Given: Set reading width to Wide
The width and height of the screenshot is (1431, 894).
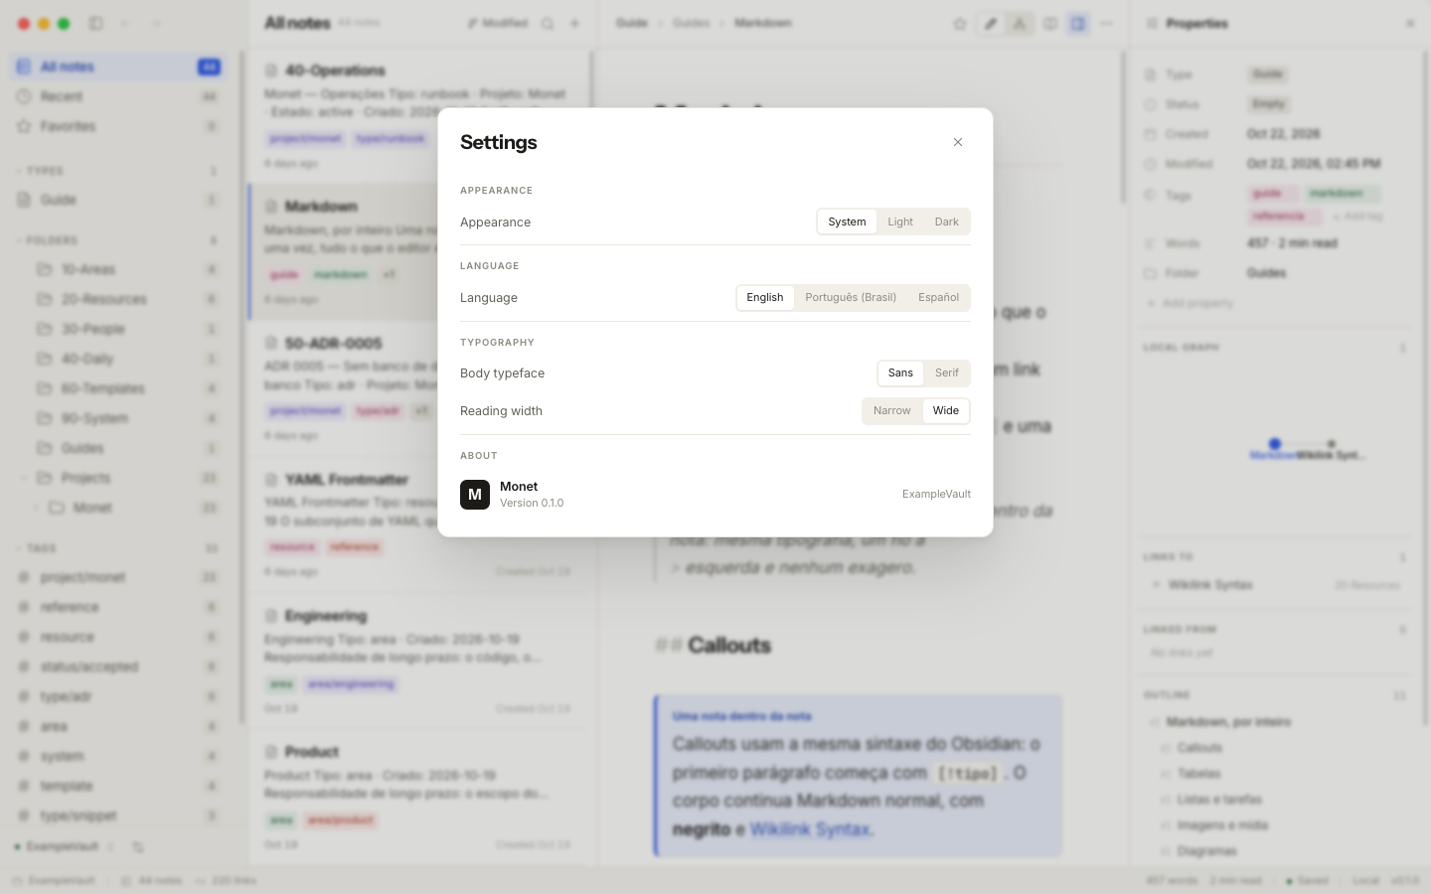Looking at the screenshot, I should point(946,410).
